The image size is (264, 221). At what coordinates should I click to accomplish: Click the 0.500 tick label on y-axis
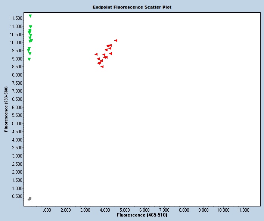(x=16, y=196)
